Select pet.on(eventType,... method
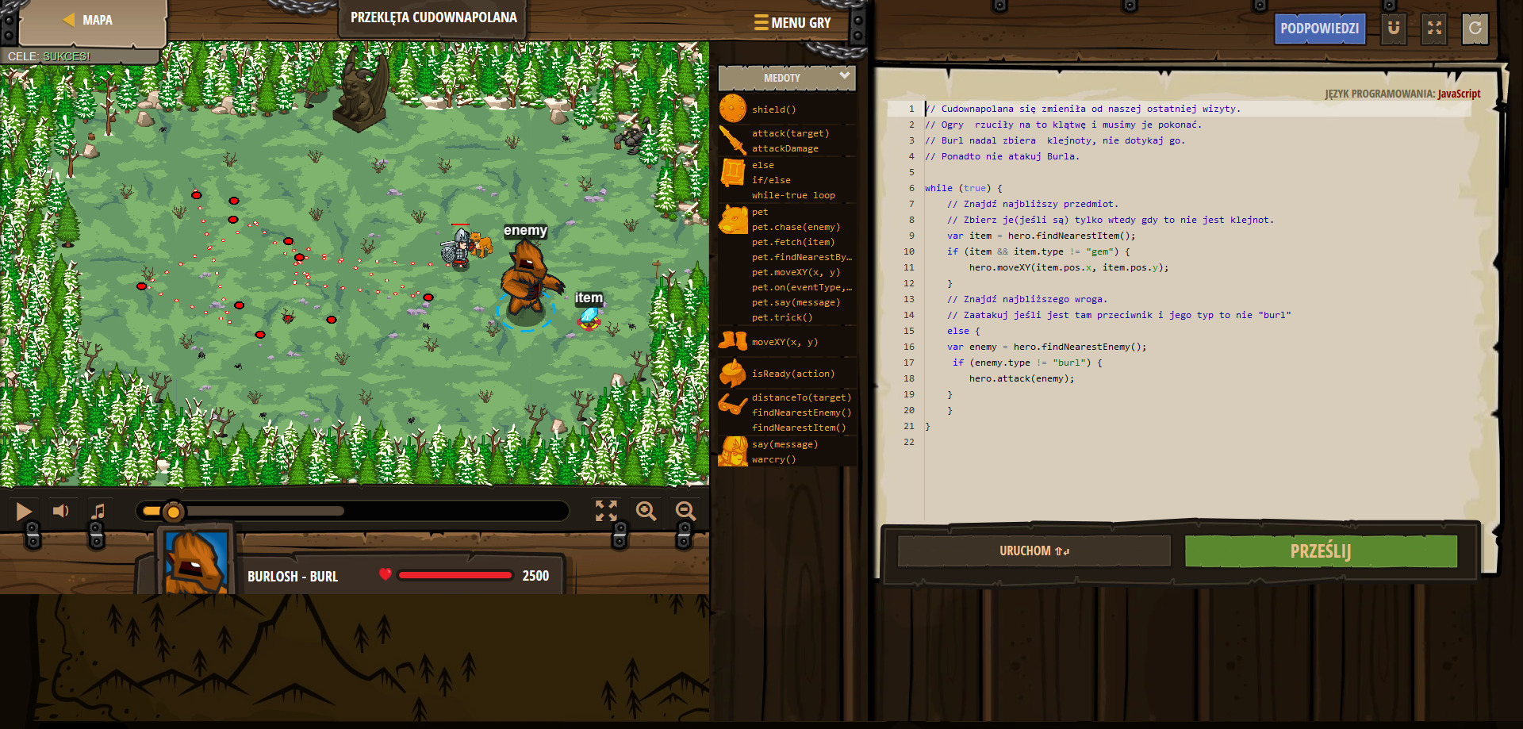The width and height of the screenshot is (1523, 729). (x=801, y=287)
